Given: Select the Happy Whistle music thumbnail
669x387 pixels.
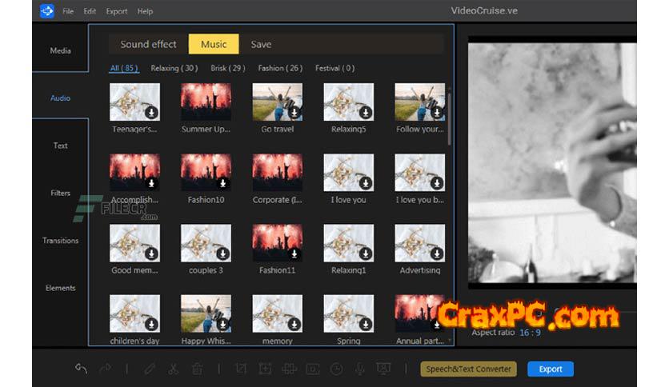Looking at the screenshot, I should (x=206, y=313).
